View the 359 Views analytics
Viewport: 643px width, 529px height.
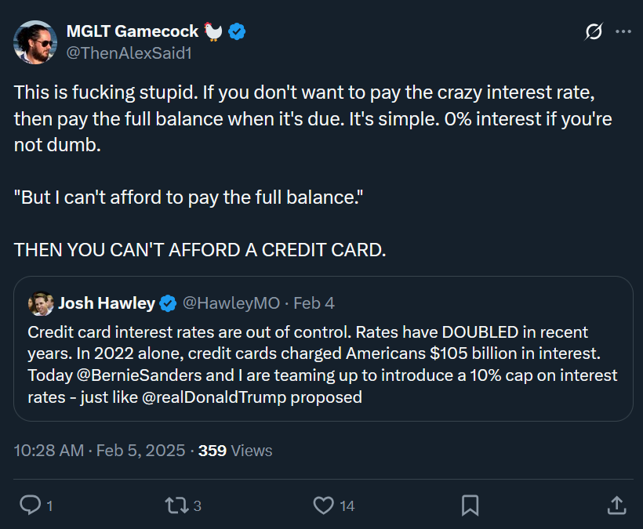click(x=235, y=451)
